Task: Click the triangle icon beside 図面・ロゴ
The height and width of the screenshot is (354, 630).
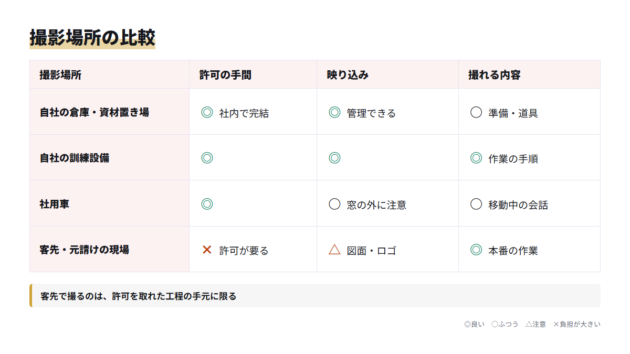Action: [x=334, y=250]
